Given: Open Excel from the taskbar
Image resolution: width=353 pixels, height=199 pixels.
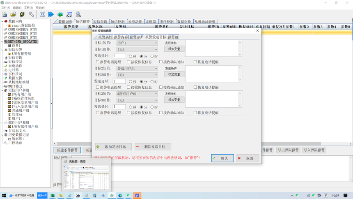Looking at the screenshot, I should (53, 195).
